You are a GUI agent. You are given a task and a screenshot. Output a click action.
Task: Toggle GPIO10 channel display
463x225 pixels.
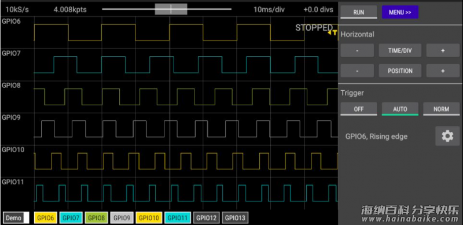pos(149,218)
